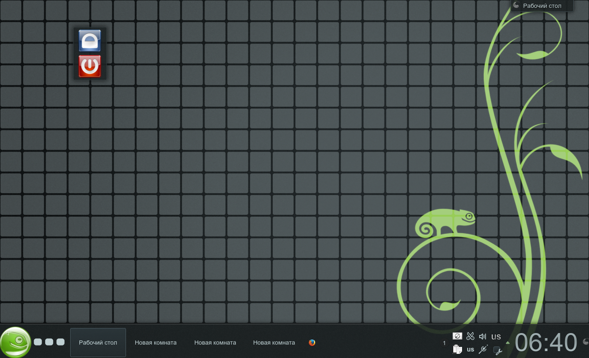This screenshot has width=589, height=358.
Task: Click the 06:40 digital clock
Action: (x=546, y=343)
